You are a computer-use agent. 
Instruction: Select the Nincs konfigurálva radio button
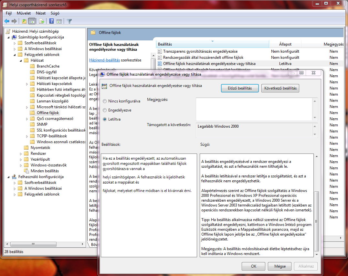pos(104,101)
